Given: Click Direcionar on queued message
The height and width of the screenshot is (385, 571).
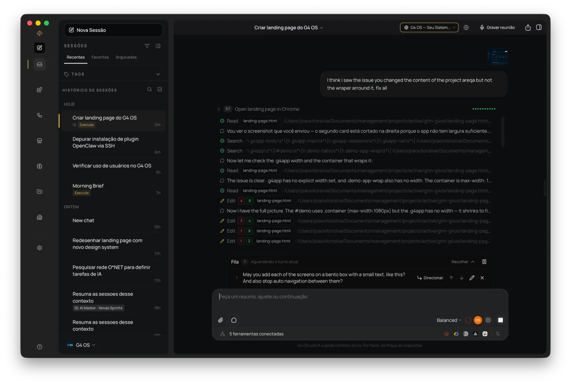Looking at the screenshot, I should click(x=430, y=278).
